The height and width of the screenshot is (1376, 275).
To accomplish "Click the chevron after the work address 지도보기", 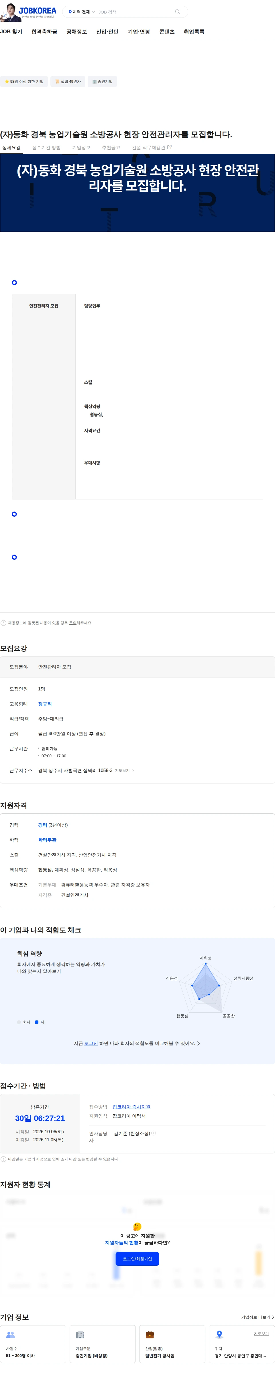I will coord(133,771).
